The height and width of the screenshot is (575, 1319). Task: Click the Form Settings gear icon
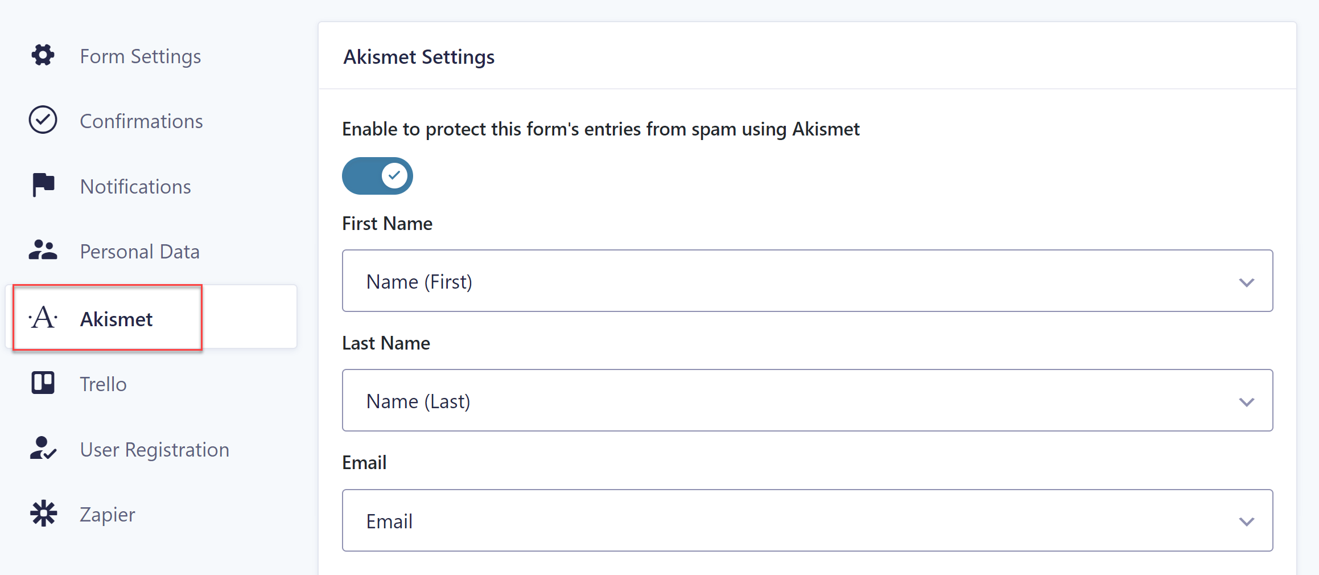[x=43, y=55]
